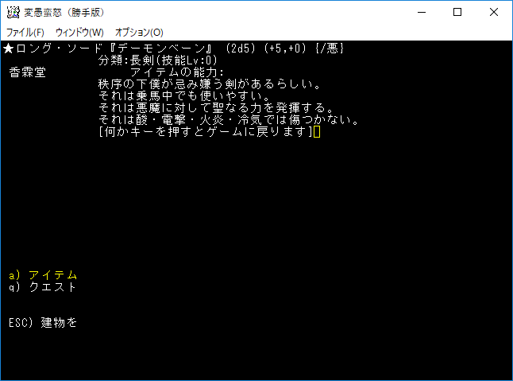Click the 香霖堂 shop name label
Screen dimensions: 513x381
coord(28,72)
